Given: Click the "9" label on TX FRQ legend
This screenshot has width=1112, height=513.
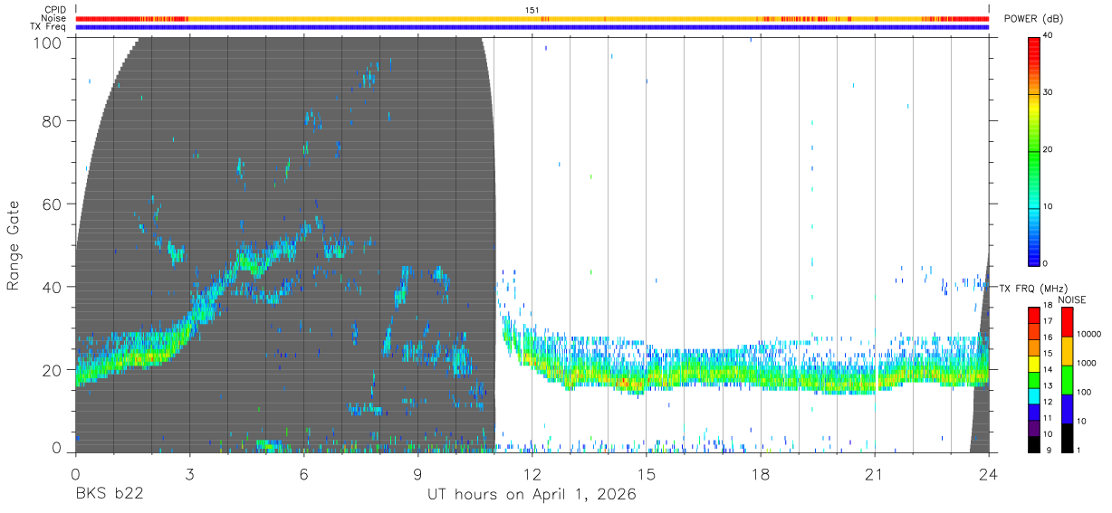Looking at the screenshot, I should [1050, 450].
